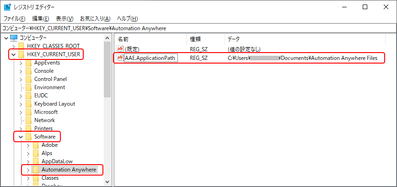This screenshot has height=187, width=397.
Task: Collapse the HKEY_CURRENT_USER tree node
Action: (x=13, y=54)
